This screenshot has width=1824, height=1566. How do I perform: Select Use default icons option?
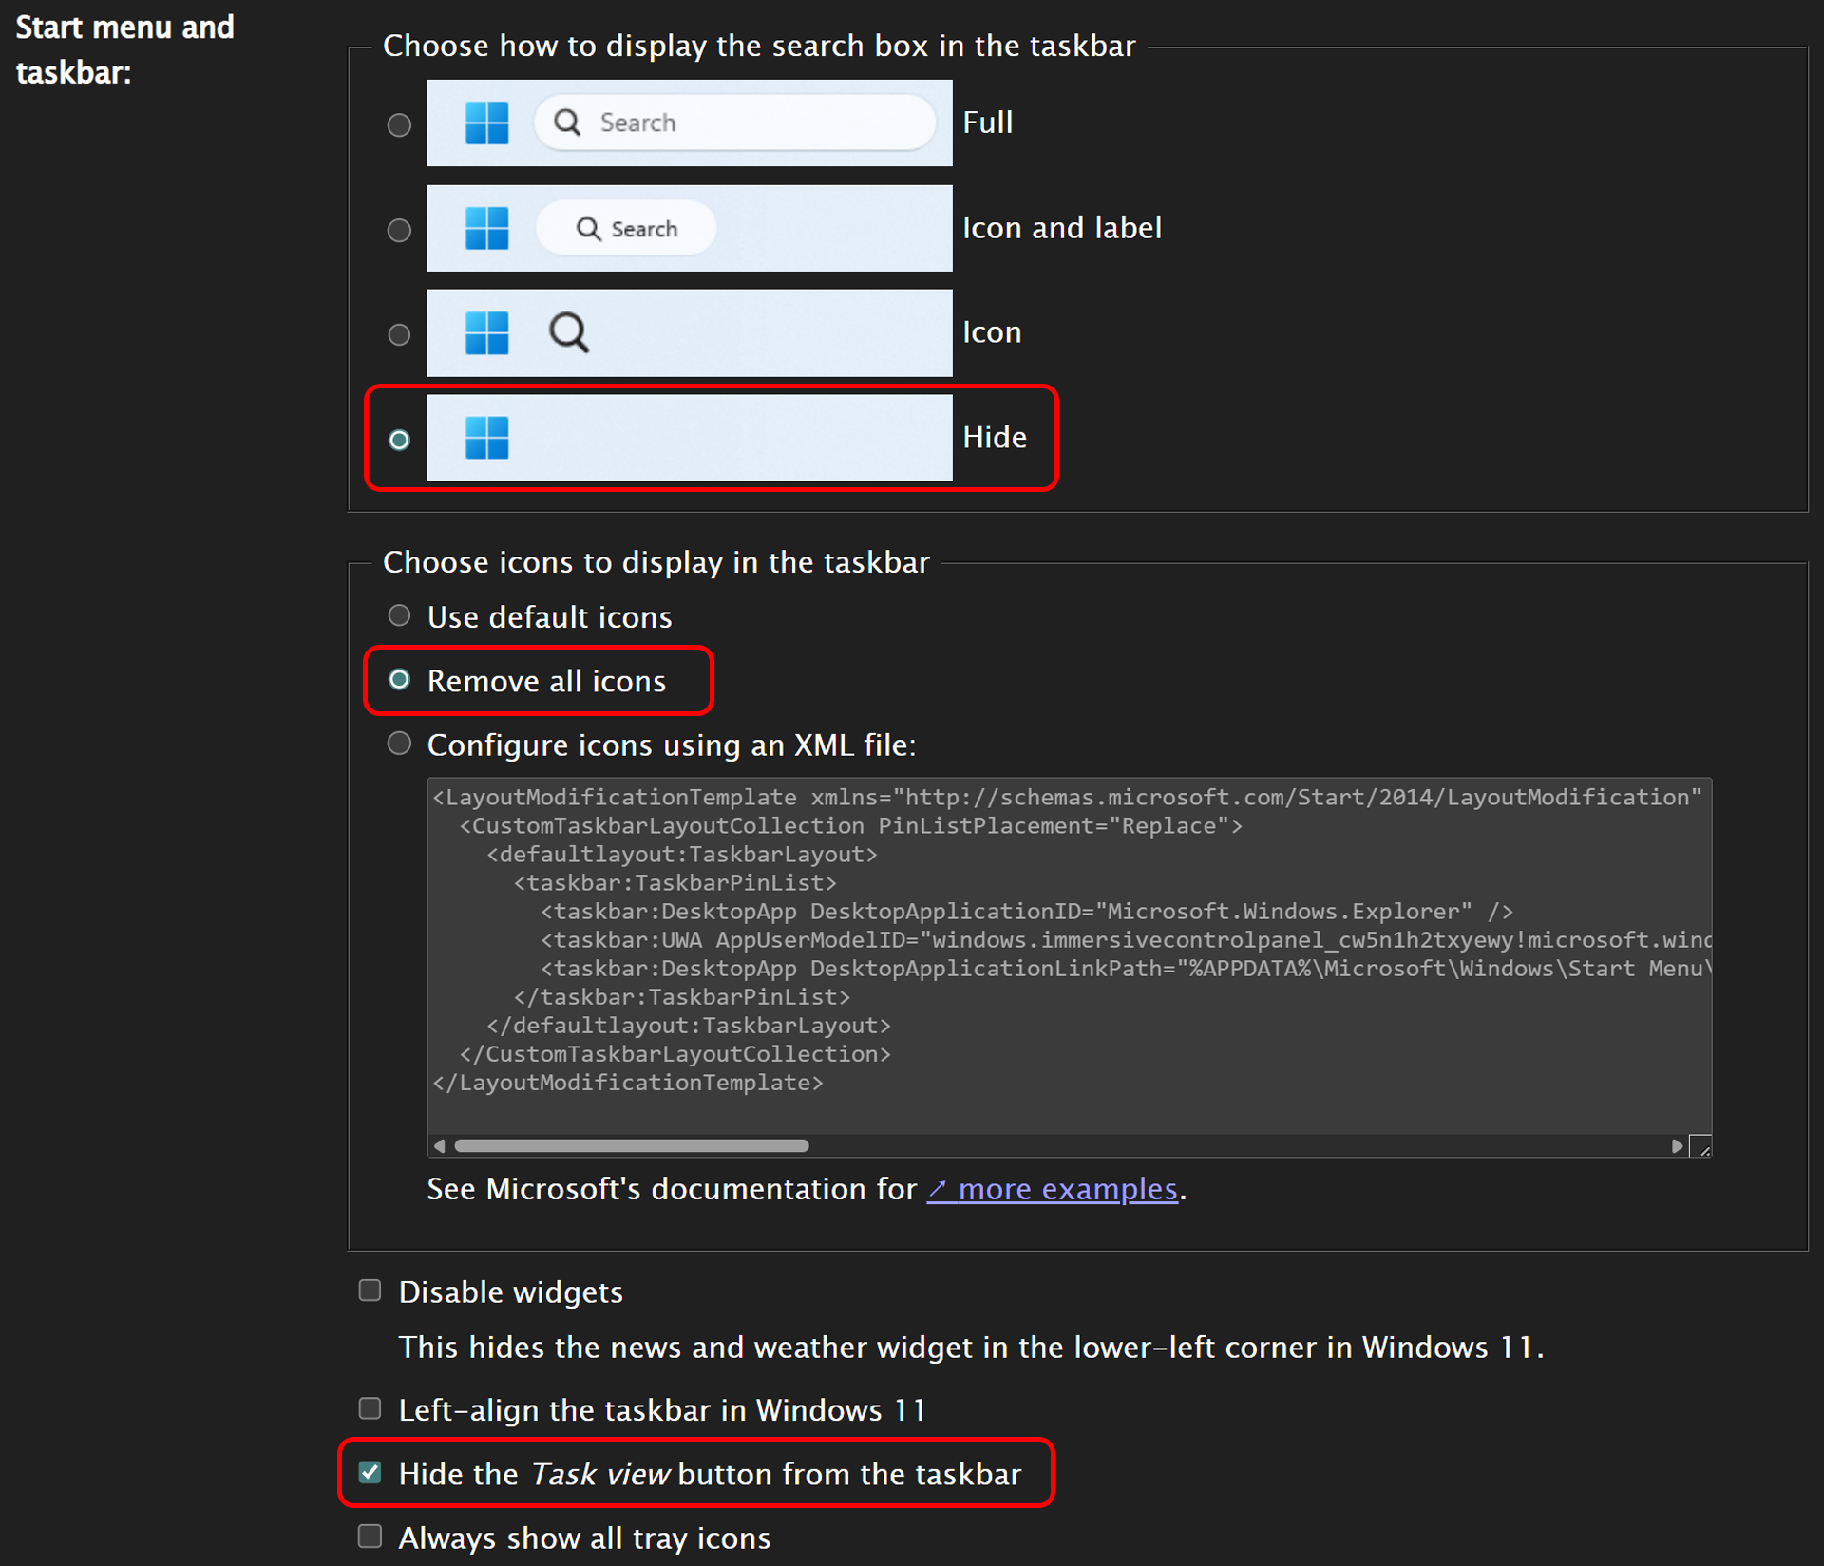[399, 616]
